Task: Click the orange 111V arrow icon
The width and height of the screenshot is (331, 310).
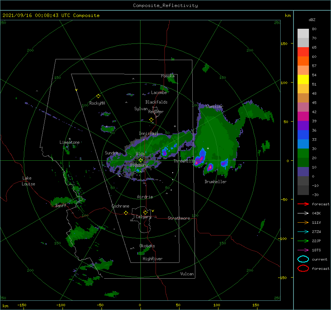Action: point(303,222)
